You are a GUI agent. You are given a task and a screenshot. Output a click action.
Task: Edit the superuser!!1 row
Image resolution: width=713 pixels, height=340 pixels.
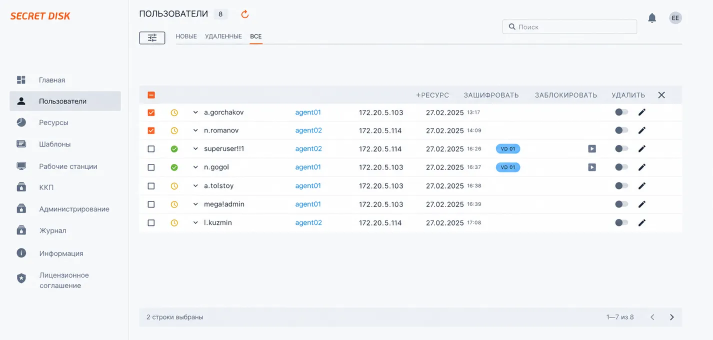642,148
